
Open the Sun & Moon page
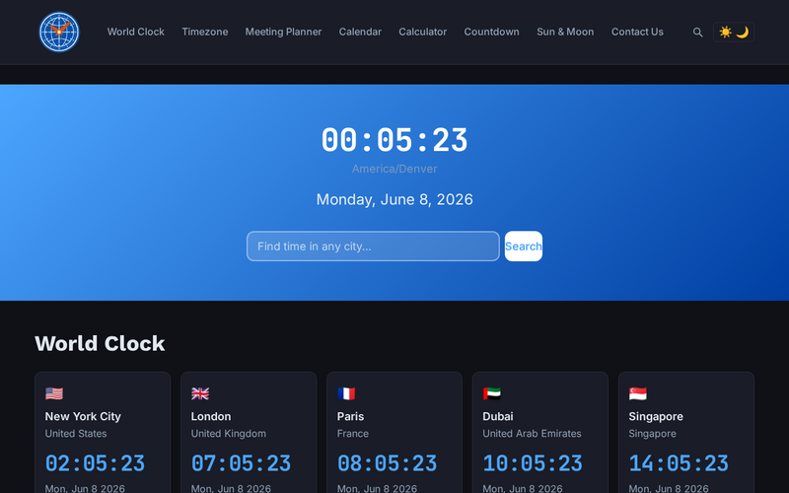click(x=565, y=32)
